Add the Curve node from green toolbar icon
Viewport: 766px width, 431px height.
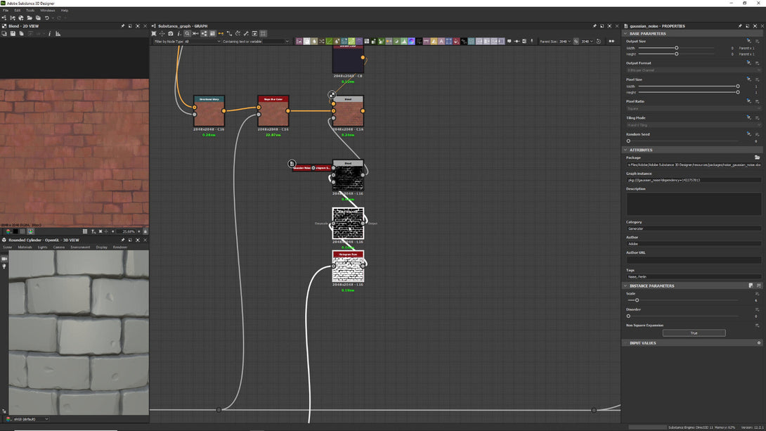pyautogui.click(x=330, y=41)
